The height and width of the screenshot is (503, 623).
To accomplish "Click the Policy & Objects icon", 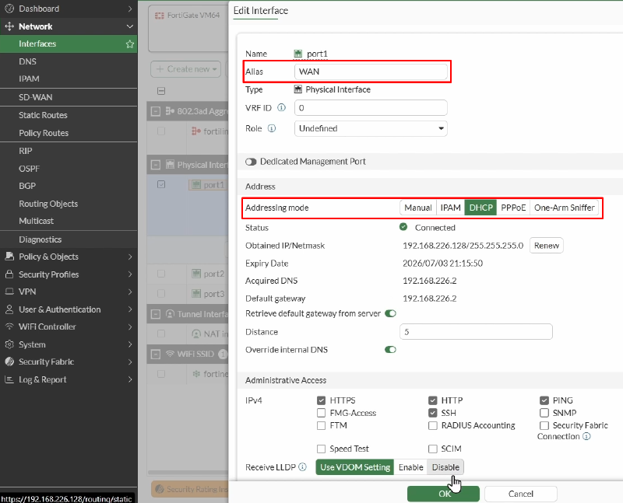I will (x=9, y=257).
